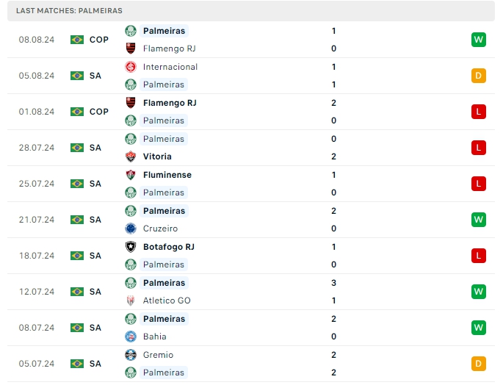Click the Bahia club crest icon
Viewport: 503px width, 385px height.
coord(131,337)
